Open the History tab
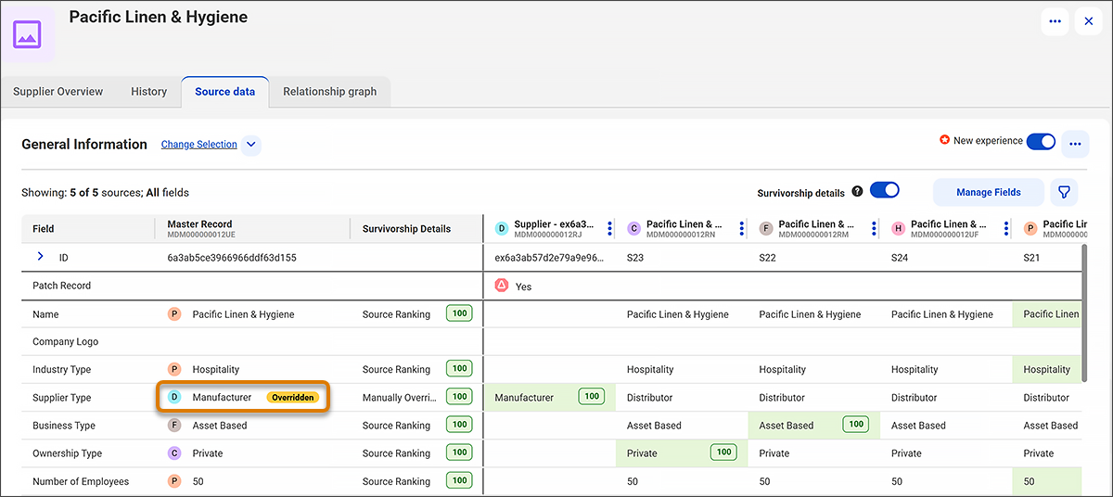Viewport: 1113px width, 497px height. click(x=148, y=92)
